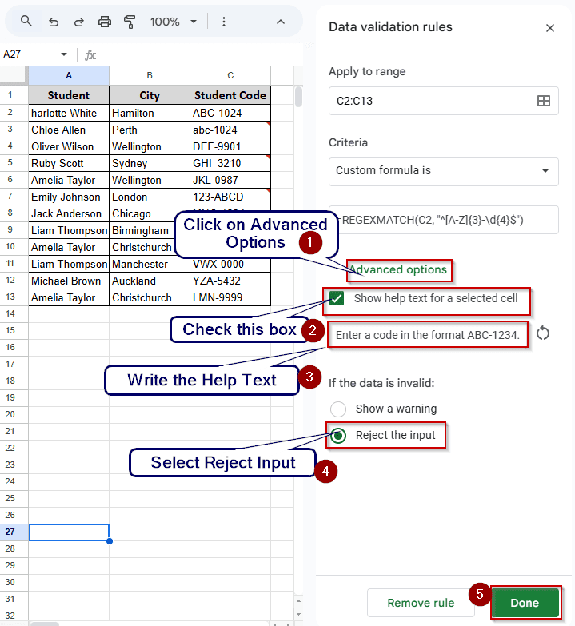575x626 pixels.
Task: Click the fx formula bar icon
Action: coord(90,54)
